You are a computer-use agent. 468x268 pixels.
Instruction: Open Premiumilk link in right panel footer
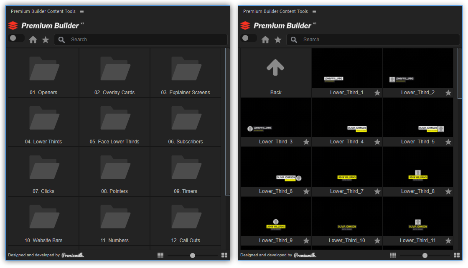(305, 255)
